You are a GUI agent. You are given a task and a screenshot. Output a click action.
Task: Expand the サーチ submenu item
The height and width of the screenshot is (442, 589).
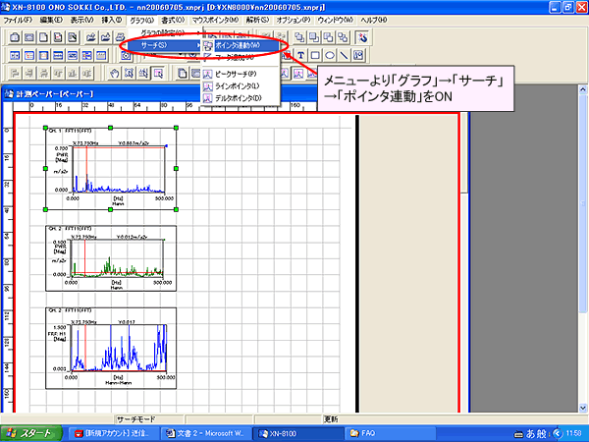pyautogui.click(x=157, y=45)
